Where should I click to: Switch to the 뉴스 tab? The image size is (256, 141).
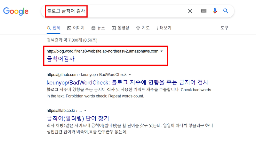[98, 28]
